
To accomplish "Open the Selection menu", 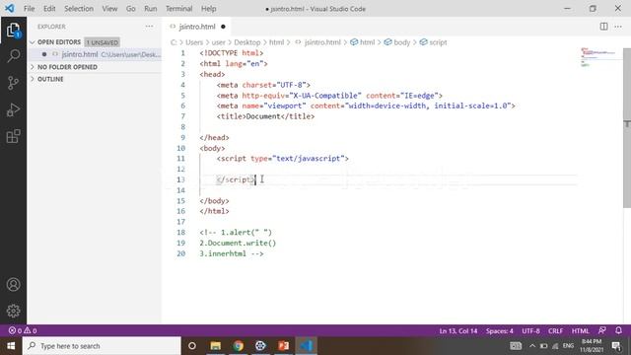I will [x=79, y=9].
